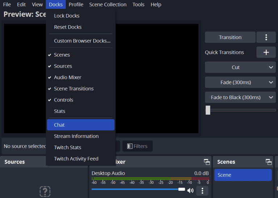Open the Profile menu
278x198 pixels.
[76, 4]
